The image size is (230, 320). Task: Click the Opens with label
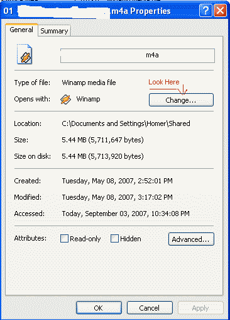coord(32,99)
